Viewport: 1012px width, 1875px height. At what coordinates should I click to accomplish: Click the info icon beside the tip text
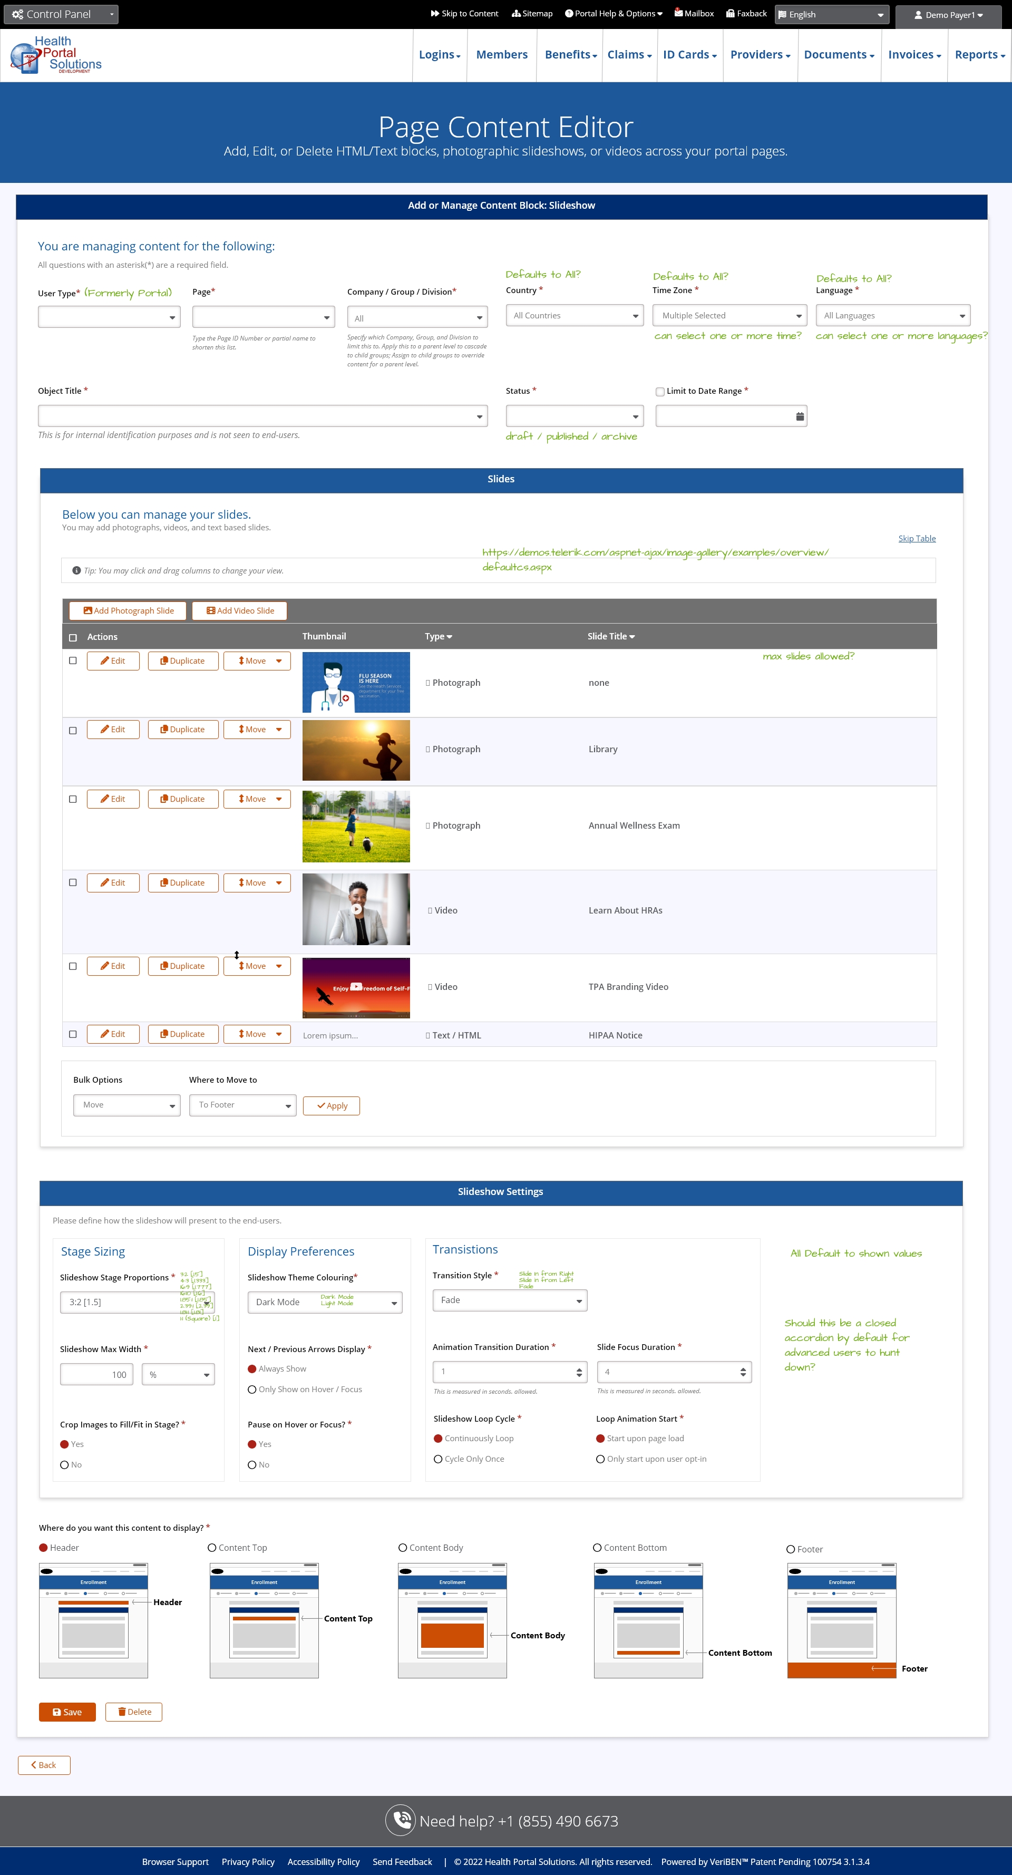76,571
